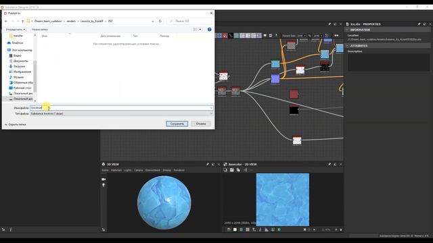Select Музыка folder in tree
The width and height of the screenshot is (433, 243).
(x=16, y=78)
